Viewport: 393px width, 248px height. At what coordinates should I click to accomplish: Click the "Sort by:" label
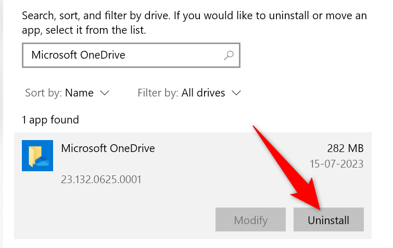click(44, 93)
